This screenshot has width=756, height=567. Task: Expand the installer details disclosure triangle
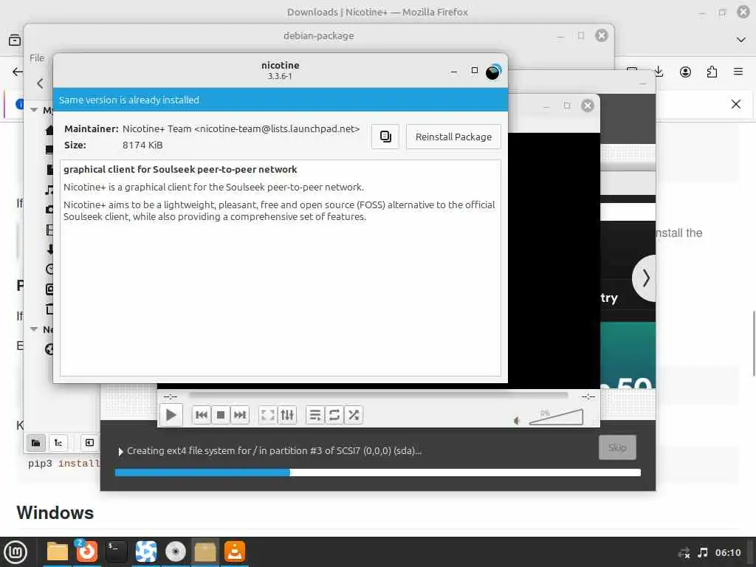point(120,451)
